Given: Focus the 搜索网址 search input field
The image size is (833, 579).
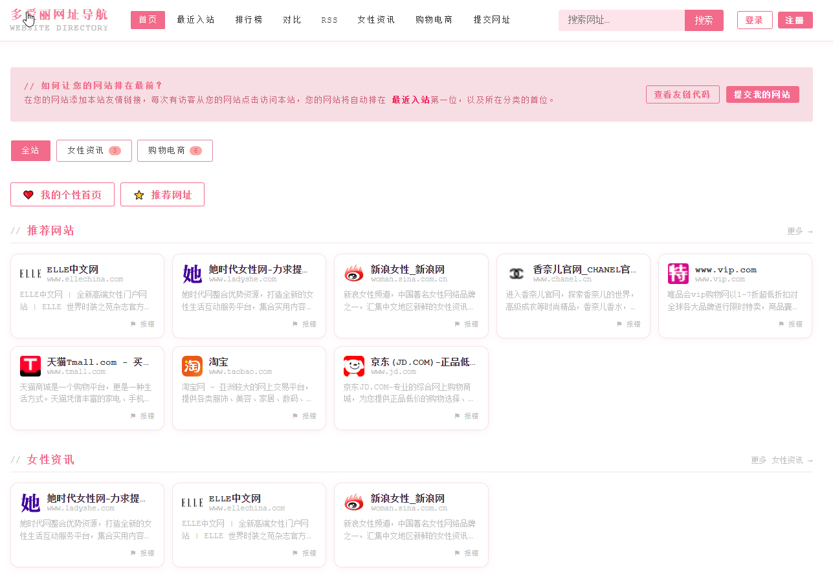Looking at the screenshot, I should pyautogui.click(x=621, y=21).
